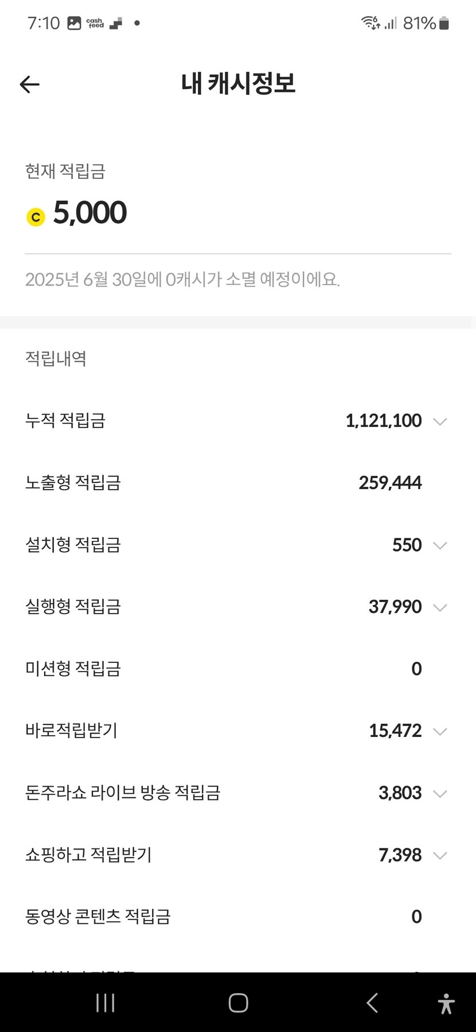Tap the 1,121,100 cumulative total value

(x=384, y=421)
